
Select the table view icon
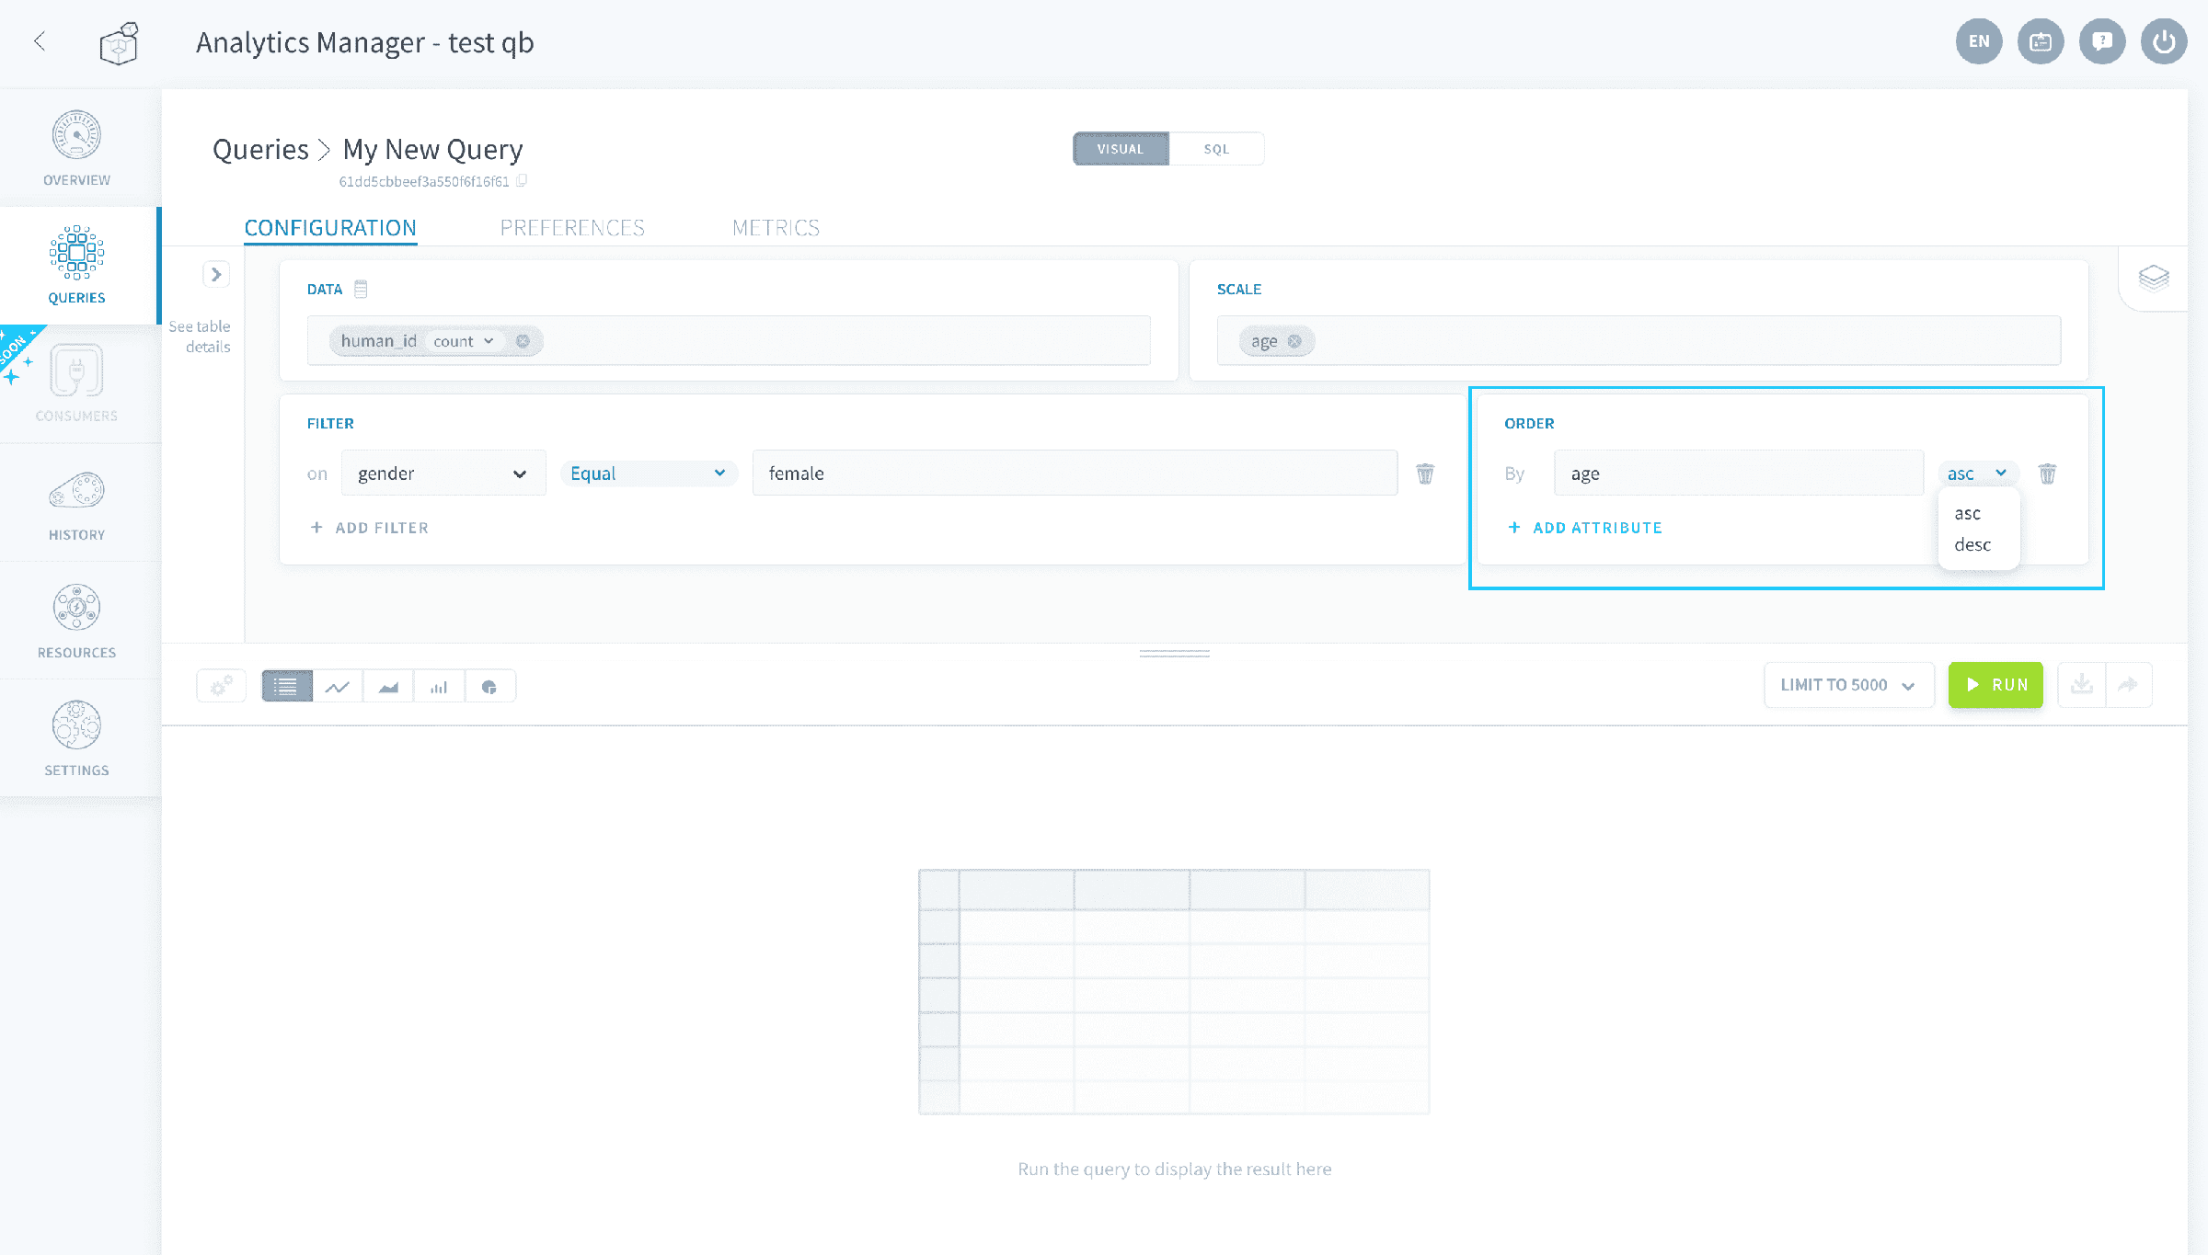[287, 686]
